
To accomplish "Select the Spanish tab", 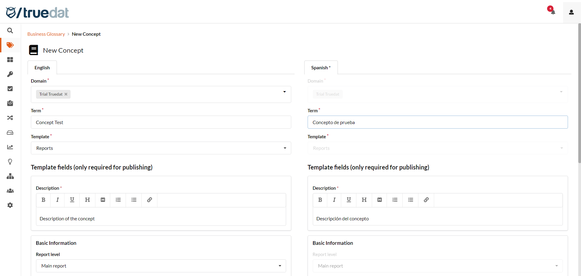I will pos(321,68).
